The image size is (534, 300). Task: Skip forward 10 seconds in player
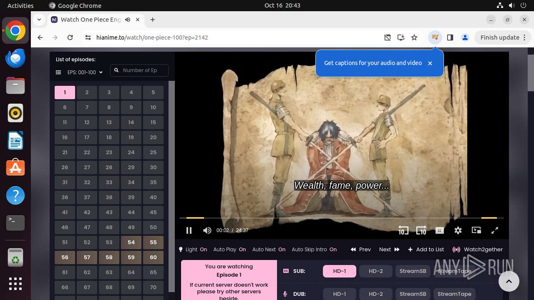point(421,230)
